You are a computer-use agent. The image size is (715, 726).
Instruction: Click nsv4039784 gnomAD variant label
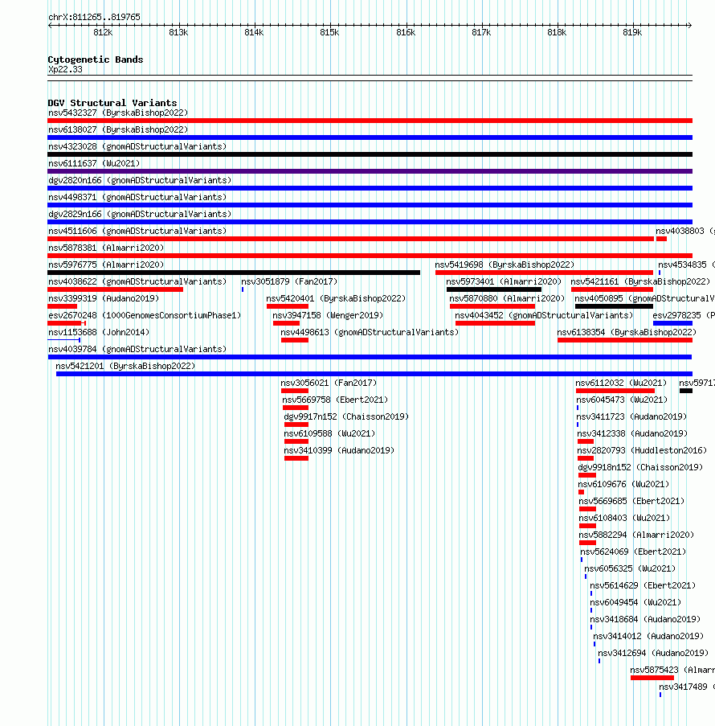pyautogui.click(x=137, y=350)
